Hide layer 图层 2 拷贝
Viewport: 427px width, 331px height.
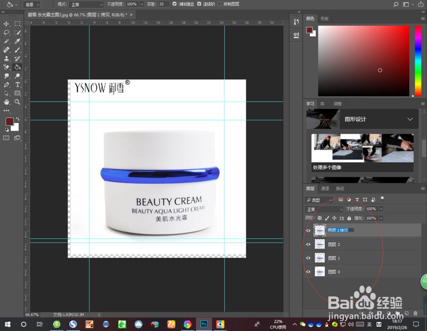[308, 231]
